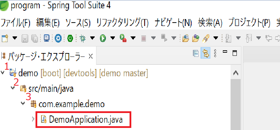The image size is (280, 130).
Task: Minimize the Package Explorer view
Action: point(225,52)
